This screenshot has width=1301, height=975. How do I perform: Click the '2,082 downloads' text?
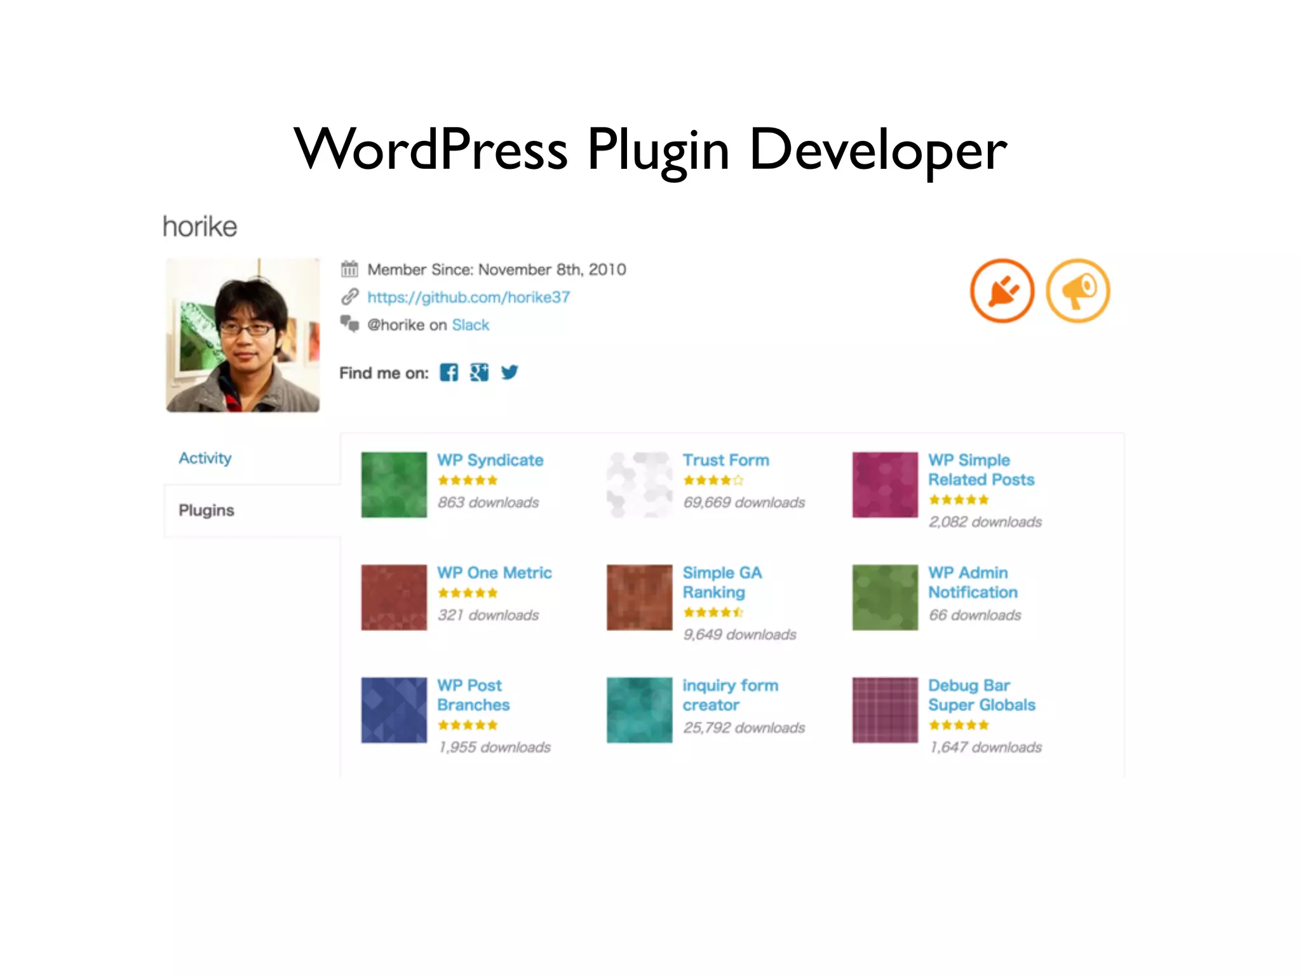pos(985,522)
